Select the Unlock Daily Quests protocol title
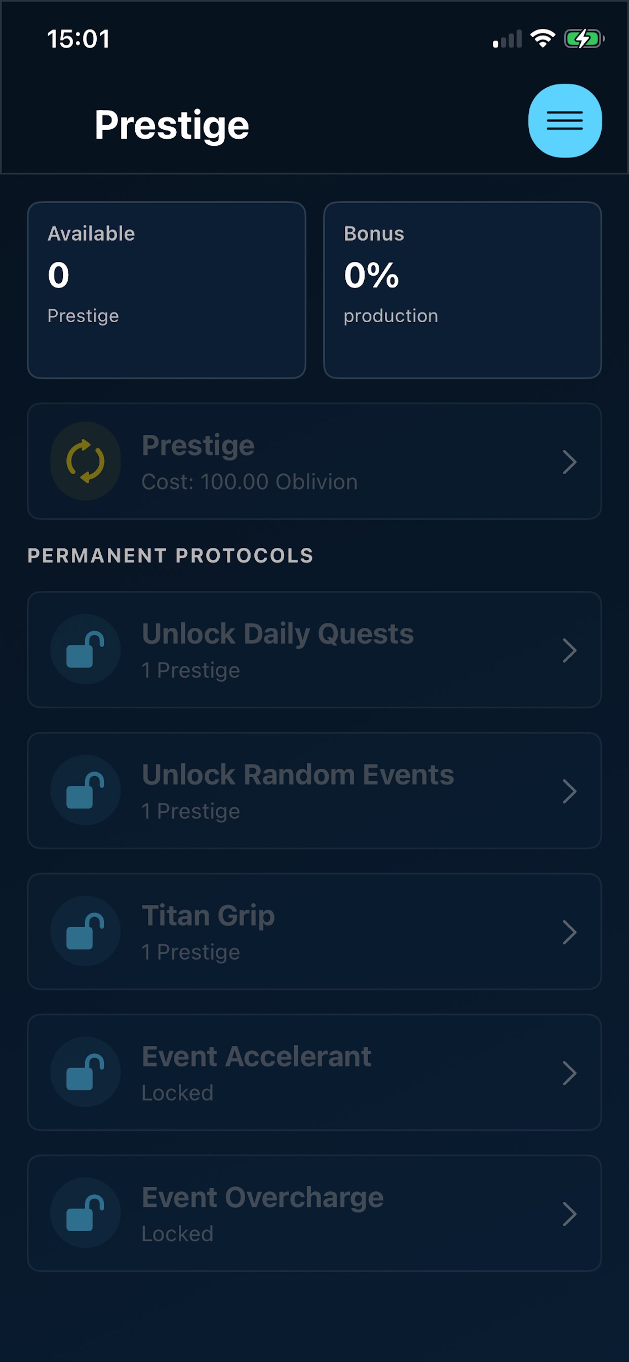The image size is (629, 1362). pos(278,634)
